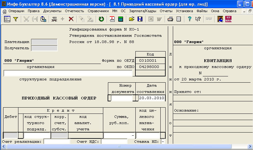
Task: Click the grayed Excel export icon
Action: click(x=151, y=19)
